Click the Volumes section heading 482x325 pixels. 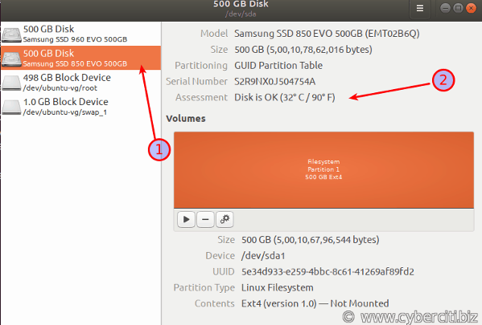[186, 119]
